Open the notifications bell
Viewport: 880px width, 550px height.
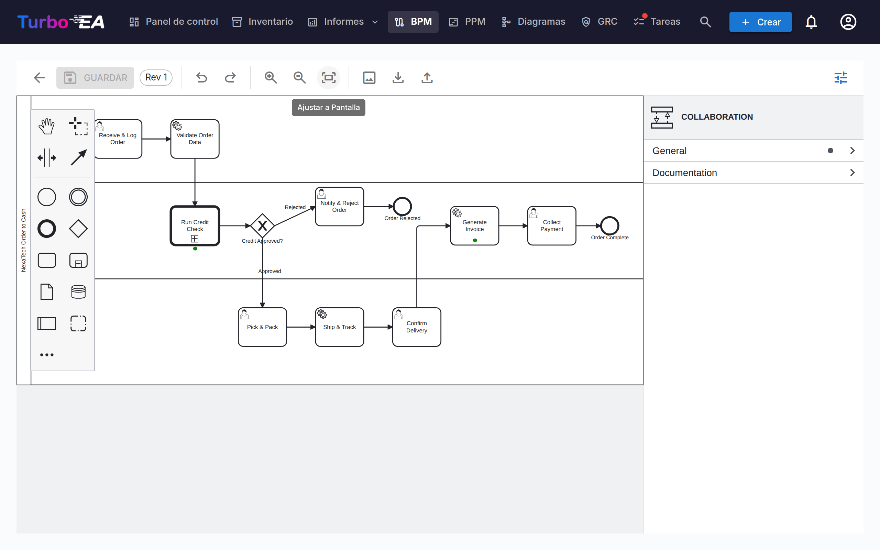click(x=811, y=22)
